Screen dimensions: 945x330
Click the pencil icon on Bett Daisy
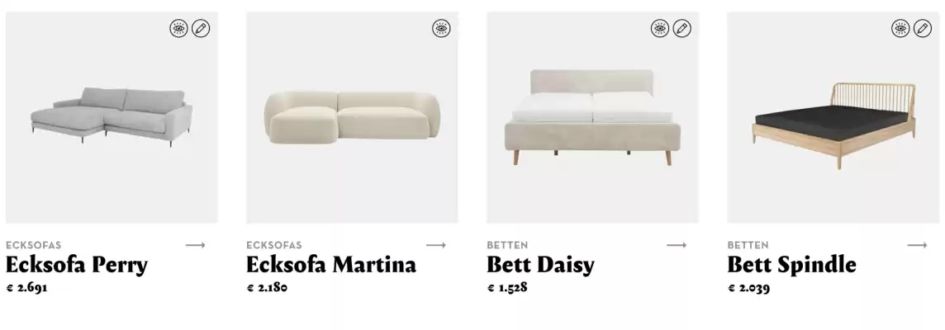pos(681,28)
